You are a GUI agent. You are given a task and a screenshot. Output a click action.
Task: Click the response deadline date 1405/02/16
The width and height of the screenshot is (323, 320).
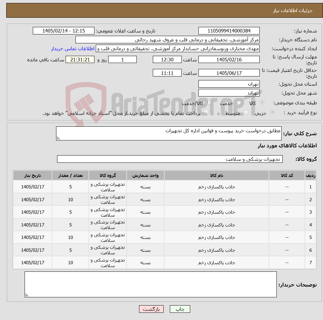pyautogui.click(x=229, y=60)
